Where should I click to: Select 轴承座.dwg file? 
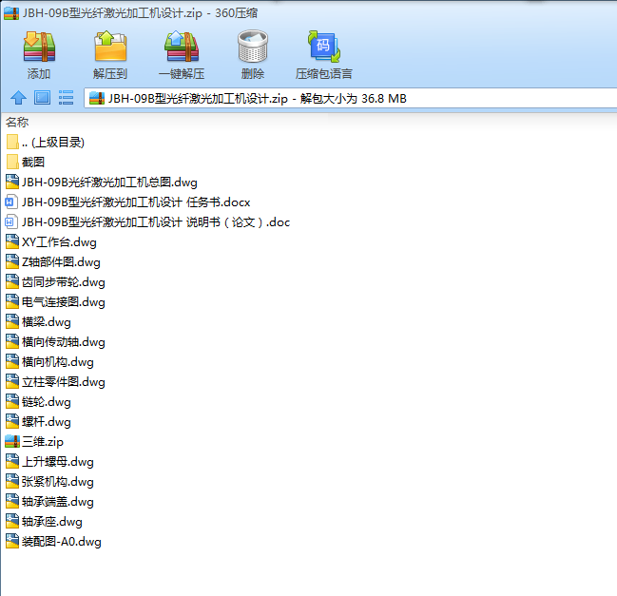pyautogui.click(x=44, y=522)
